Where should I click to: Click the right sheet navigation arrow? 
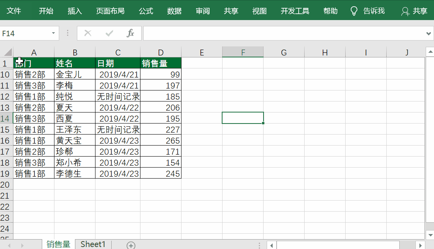pyautogui.click(x=22, y=244)
